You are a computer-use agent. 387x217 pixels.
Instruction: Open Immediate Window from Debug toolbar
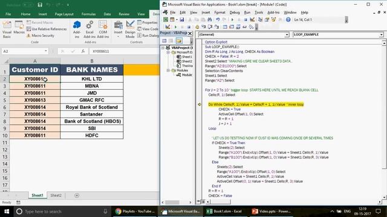(x=232, y=27)
